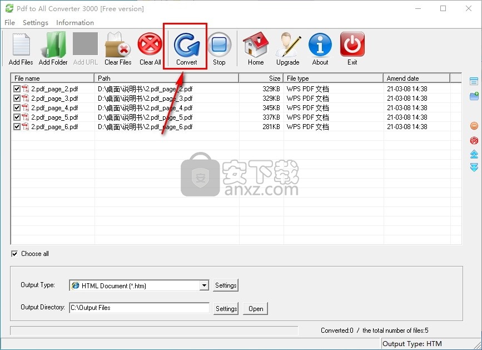
Task: Click the Open output directory button
Action: (x=255, y=308)
